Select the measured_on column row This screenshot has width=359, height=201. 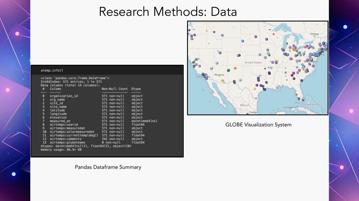(x=60, y=121)
